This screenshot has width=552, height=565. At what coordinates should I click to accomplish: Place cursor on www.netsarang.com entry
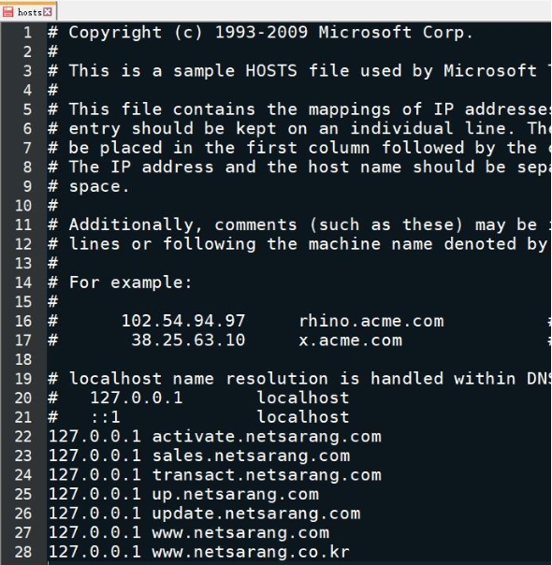tap(240, 532)
